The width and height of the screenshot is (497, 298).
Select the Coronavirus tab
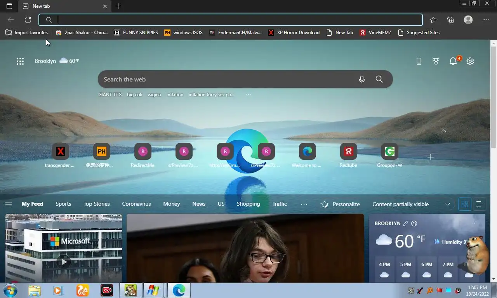click(x=136, y=204)
